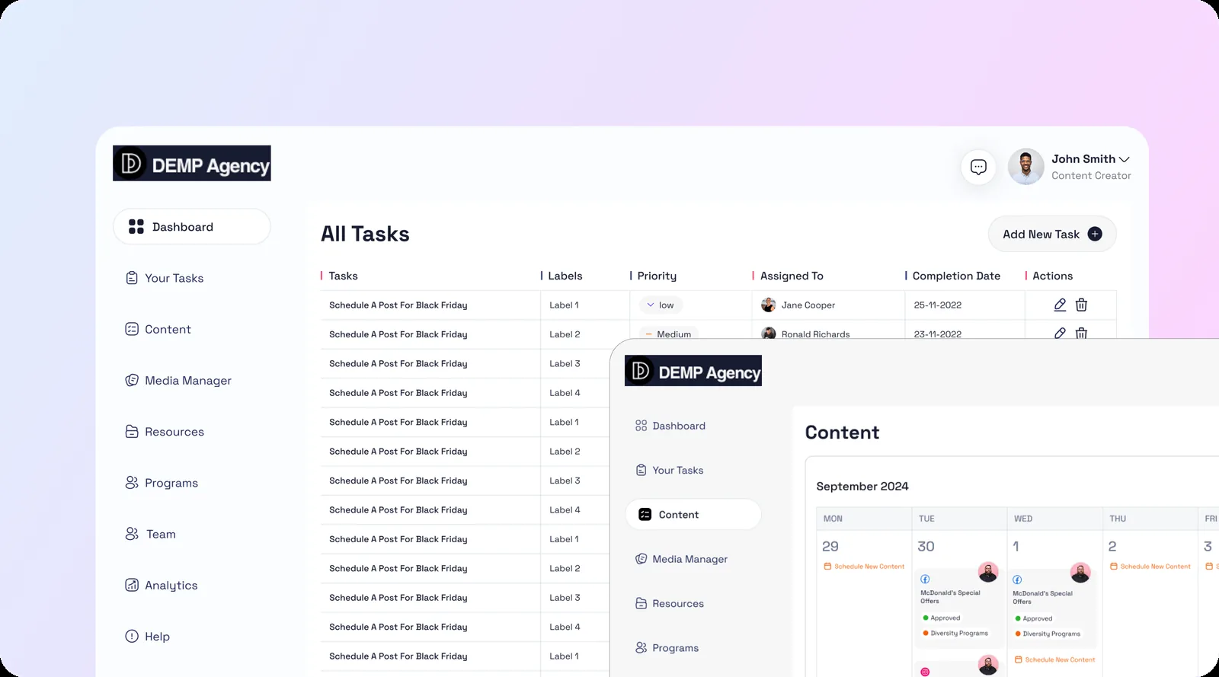
Task: Open Programs in the All Tasks window sidebar
Action: (162, 483)
